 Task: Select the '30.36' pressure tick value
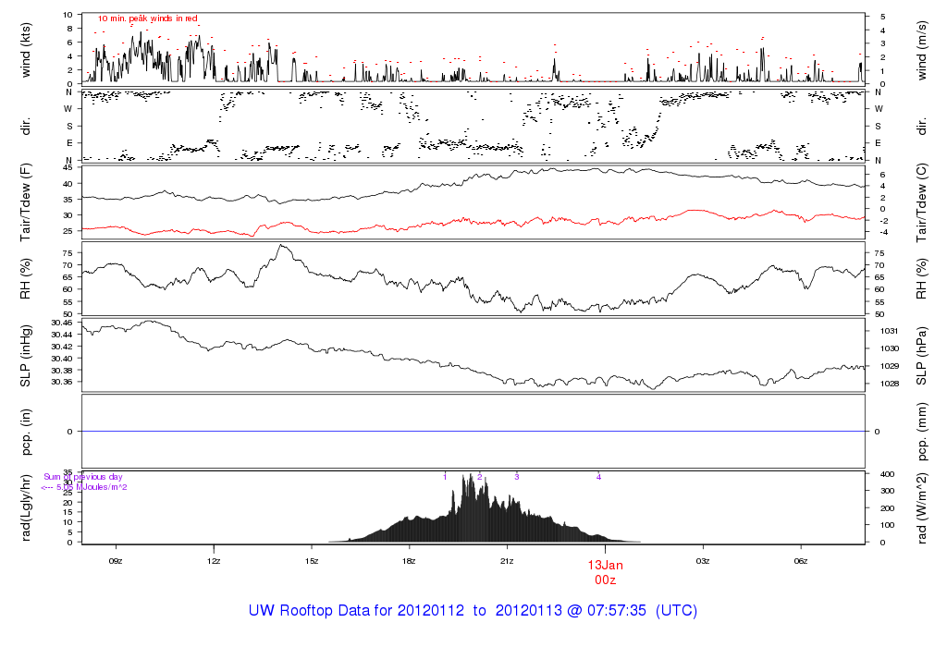[x=62, y=382]
